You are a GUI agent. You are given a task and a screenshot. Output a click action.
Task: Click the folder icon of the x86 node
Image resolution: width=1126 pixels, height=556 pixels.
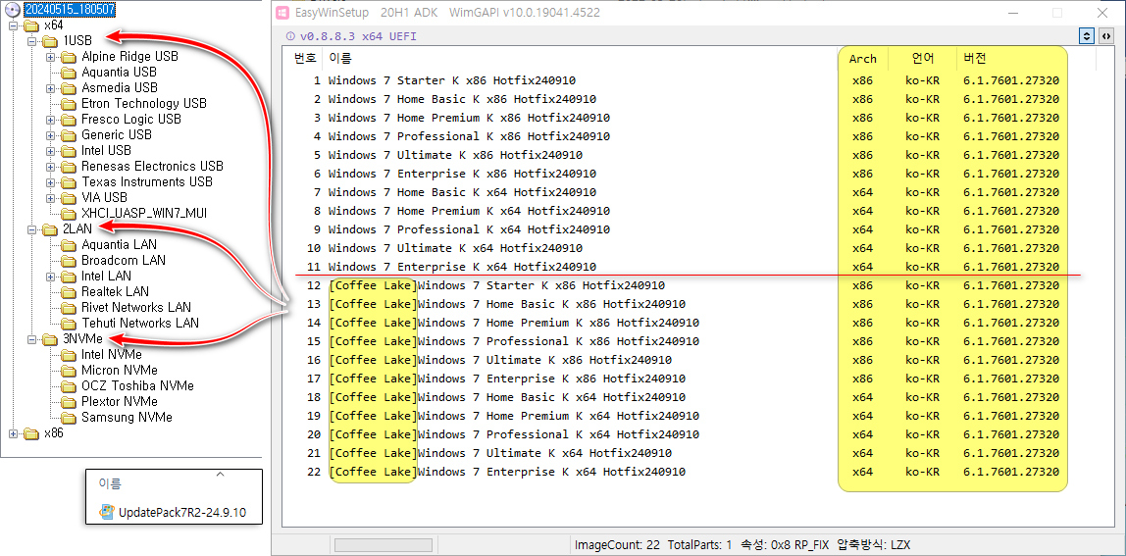coord(30,433)
